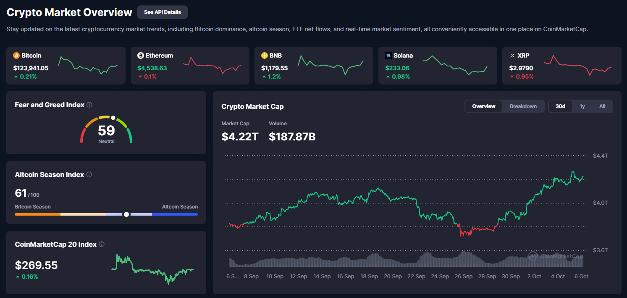
Task: Open Fear and Greed Index info icon
Action: (x=89, y=105)
